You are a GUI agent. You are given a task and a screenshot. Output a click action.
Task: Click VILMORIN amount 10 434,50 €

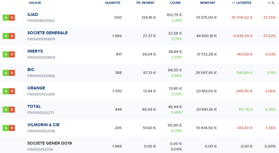click(x=206, y=128)
